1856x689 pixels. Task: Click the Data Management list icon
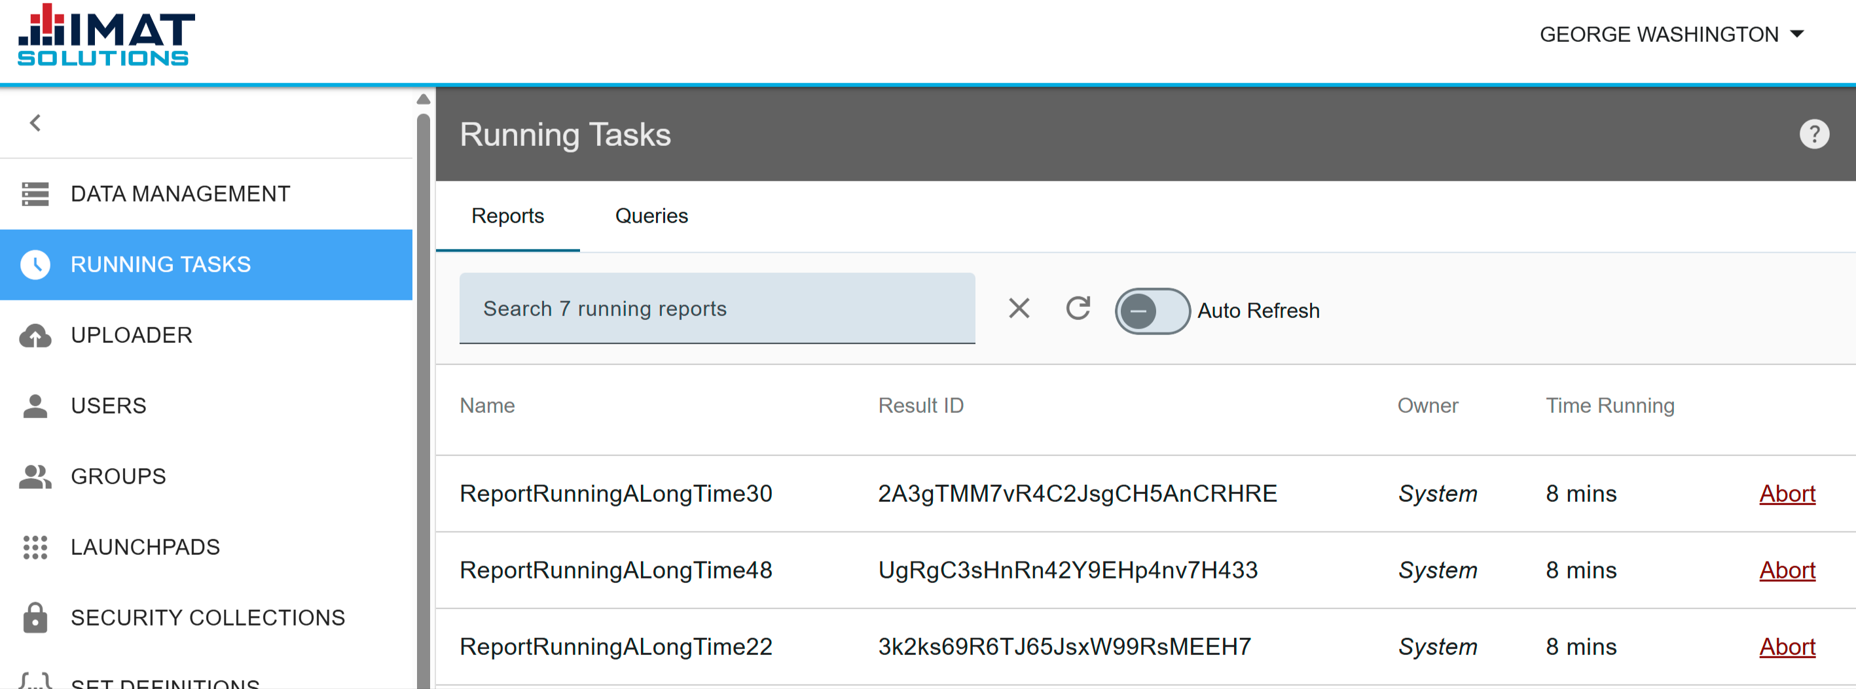click(35, 194)
